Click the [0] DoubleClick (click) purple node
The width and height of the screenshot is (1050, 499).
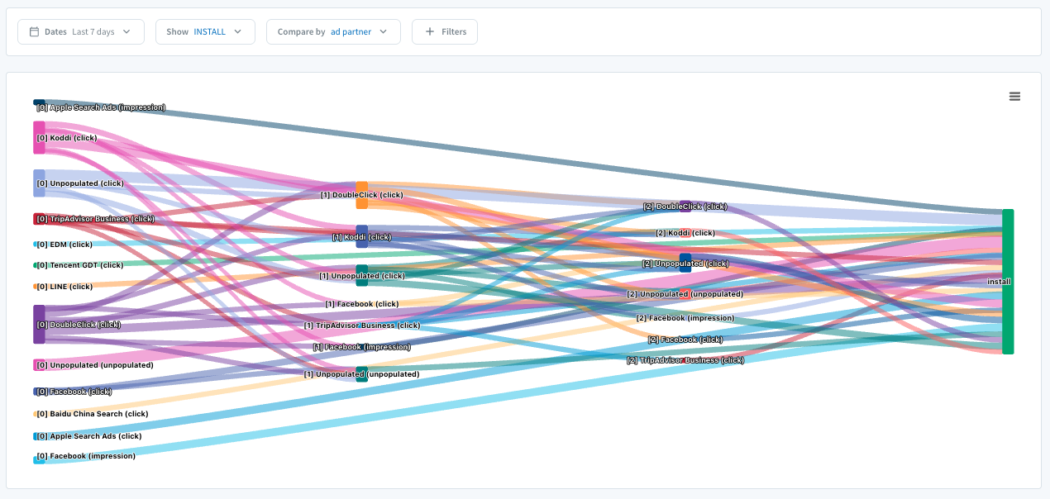click(x=39, y=325)
